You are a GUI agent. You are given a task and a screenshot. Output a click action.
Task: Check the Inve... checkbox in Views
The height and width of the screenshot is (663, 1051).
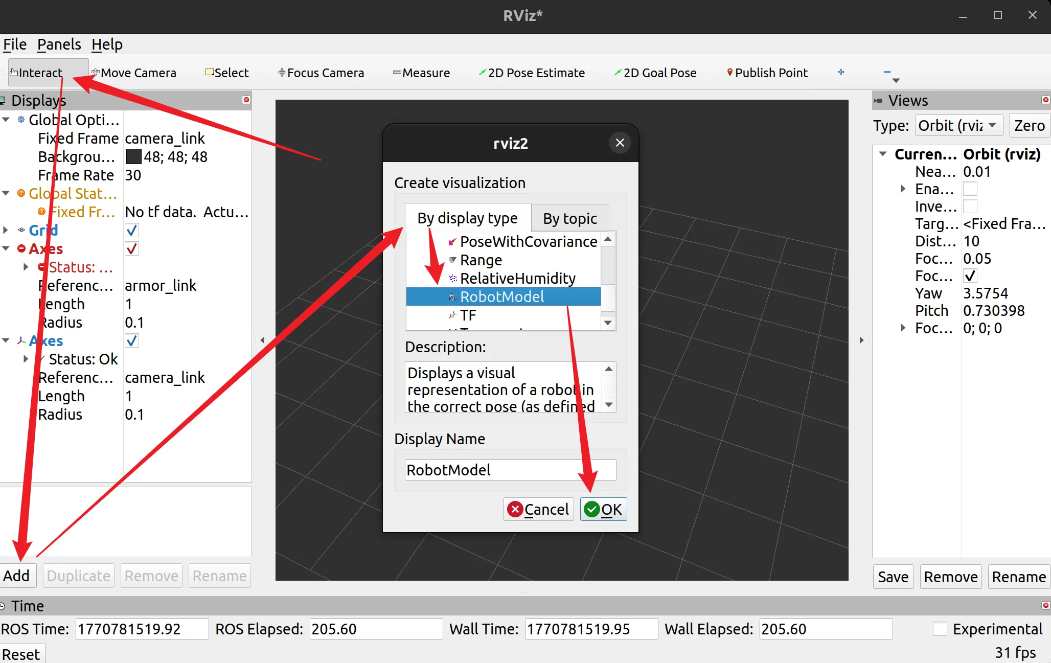click(970, 207)
